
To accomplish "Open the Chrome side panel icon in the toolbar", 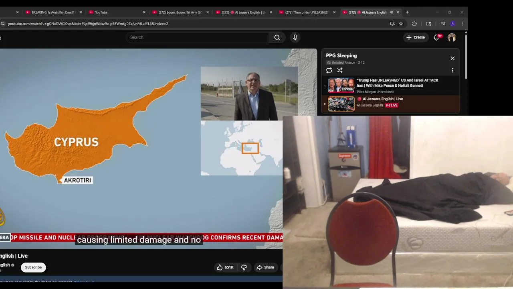I will 428,24.
